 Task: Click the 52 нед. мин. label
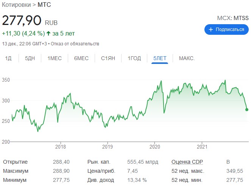pos(187,180)
